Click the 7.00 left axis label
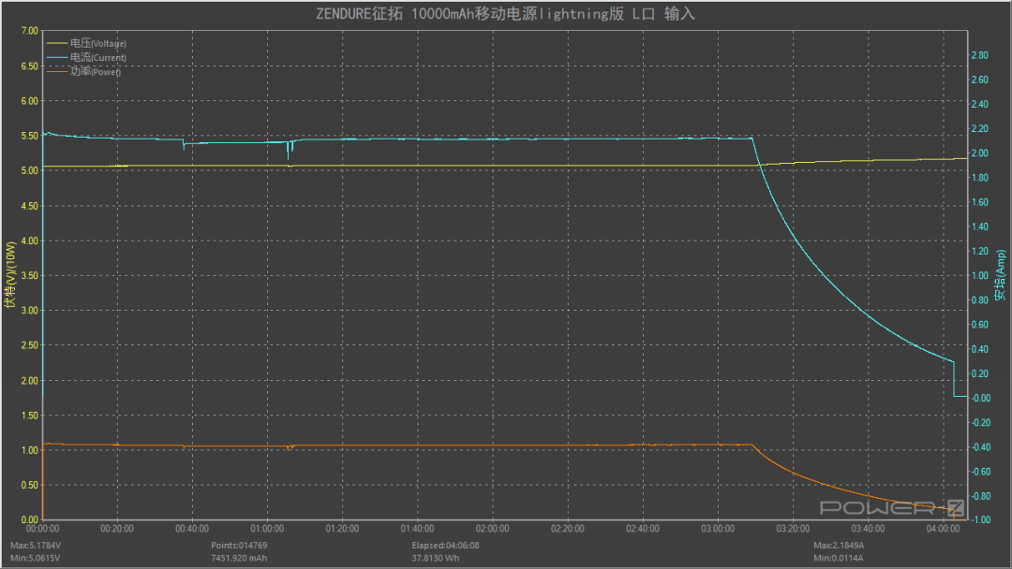 (x=30, y=30)
